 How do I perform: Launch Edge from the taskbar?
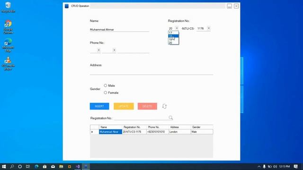(x=36, y=167)
